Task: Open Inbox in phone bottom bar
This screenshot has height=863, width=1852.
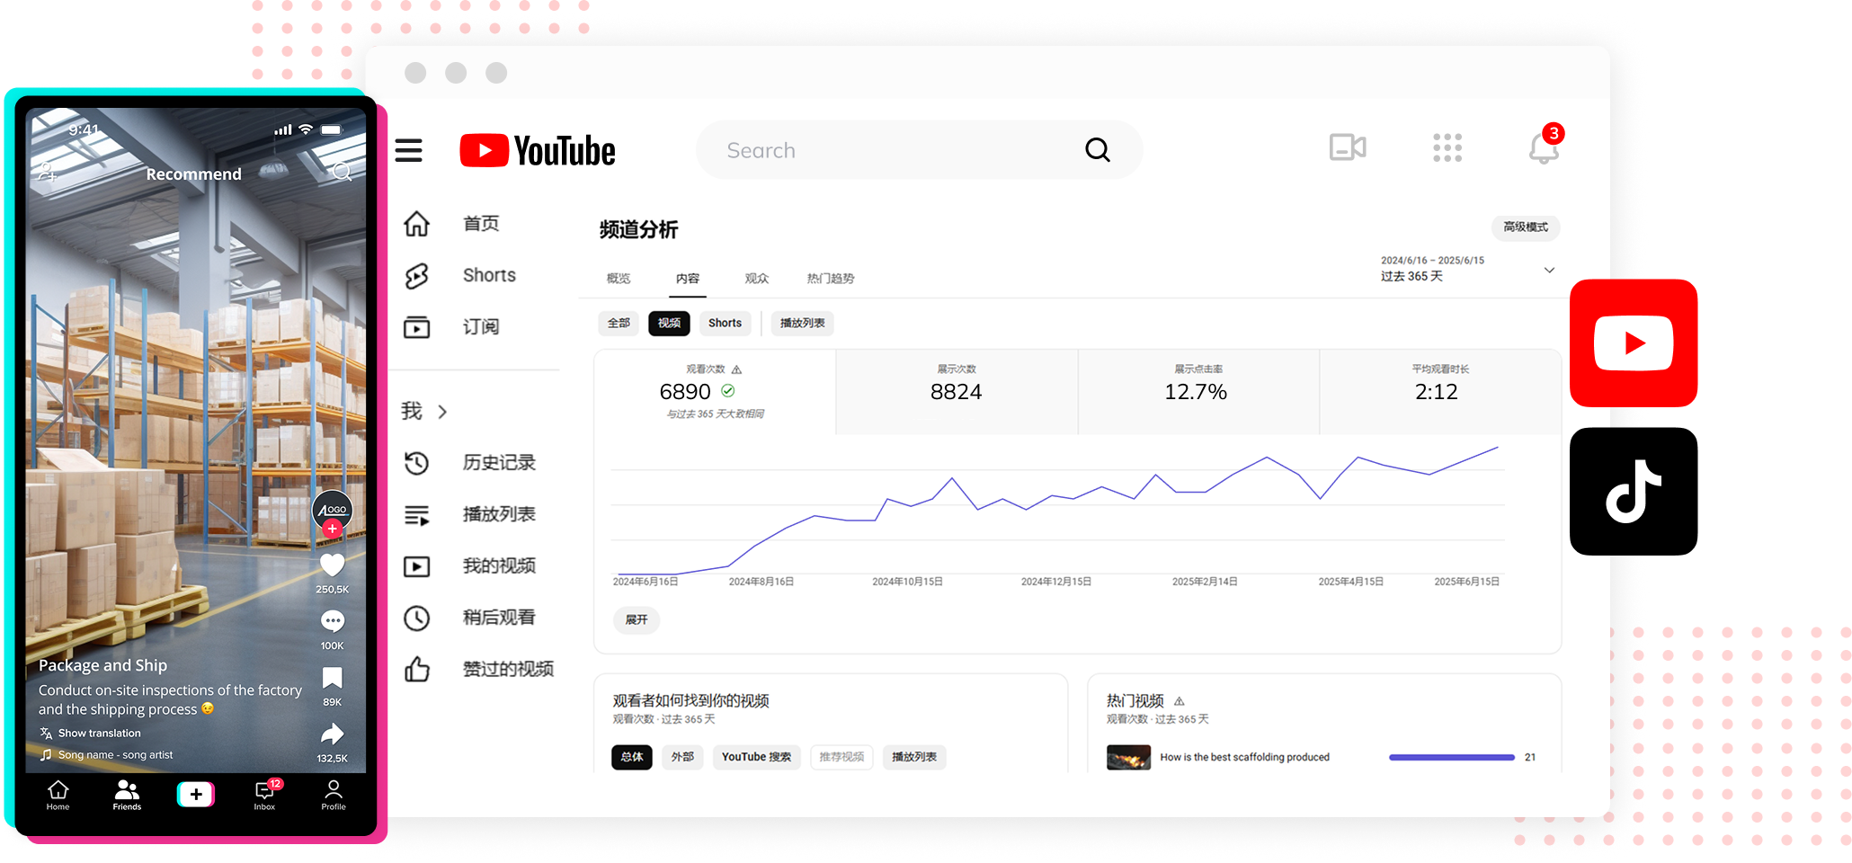Action: pos(265,795)
